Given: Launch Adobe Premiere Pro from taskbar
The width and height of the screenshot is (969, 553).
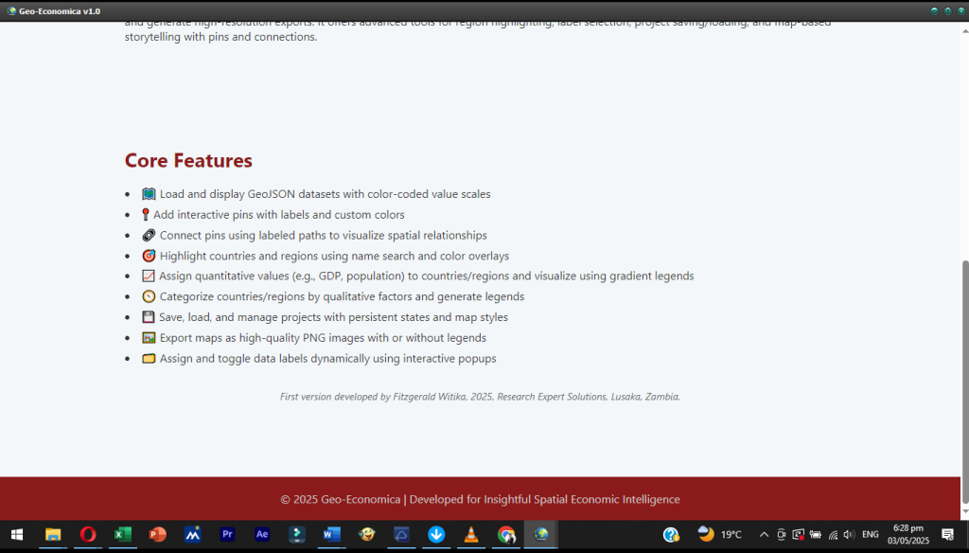Looking at the screenshot, I should [x=227, y=535].
